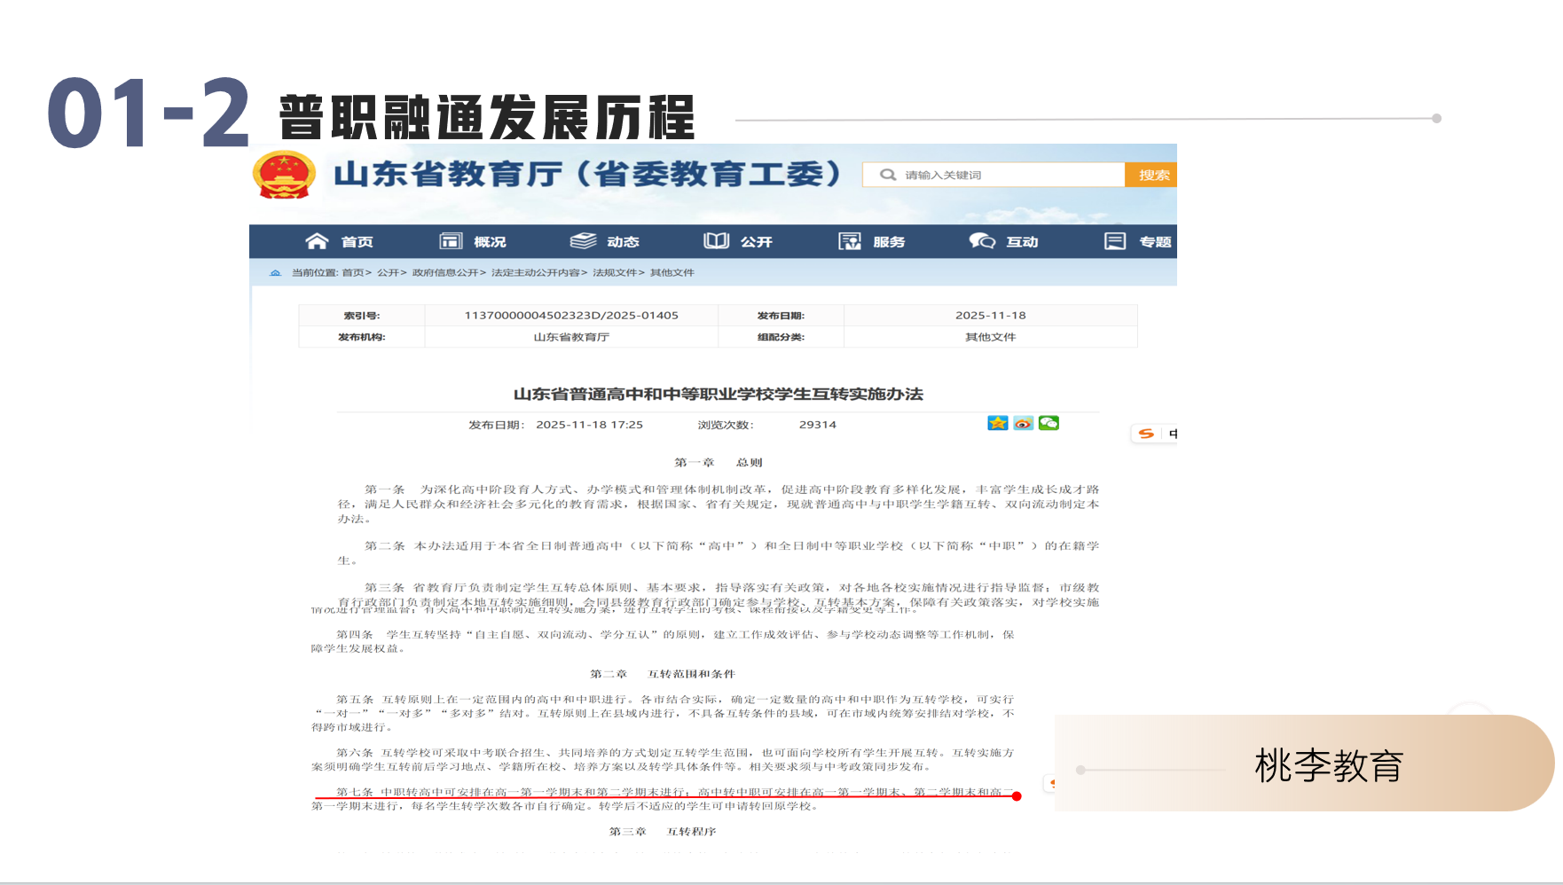Click the national emblem logo
This screenshot has height=885, width=1563.
(284, 175)
